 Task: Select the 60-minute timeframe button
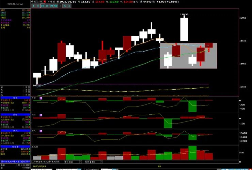tap(56, 6)
